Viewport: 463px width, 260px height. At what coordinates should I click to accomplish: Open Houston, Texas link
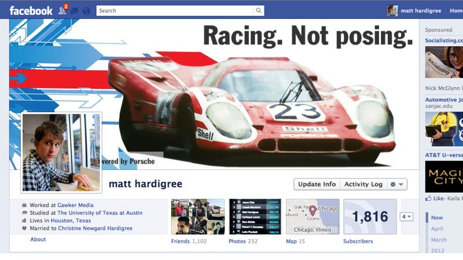pyautogui.click(x=71, y=221)
